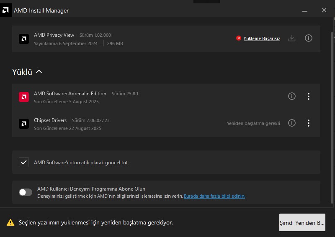
Task: Click the red Adrenalin Edition app icon
Action: (24, 97)
